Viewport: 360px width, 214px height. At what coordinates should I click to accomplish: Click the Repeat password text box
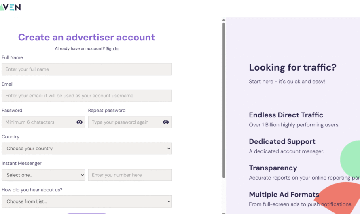125,122
